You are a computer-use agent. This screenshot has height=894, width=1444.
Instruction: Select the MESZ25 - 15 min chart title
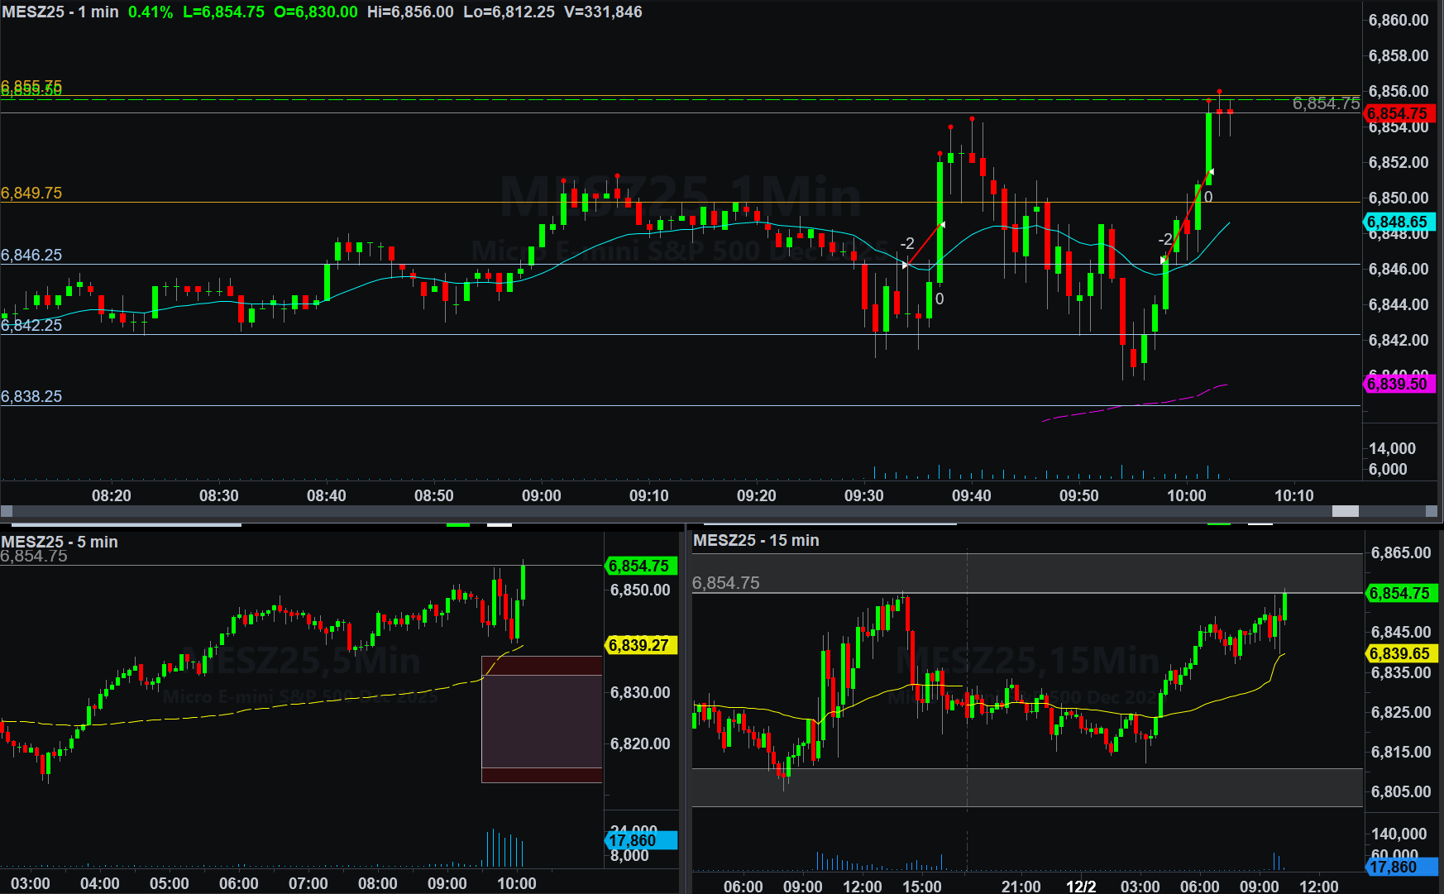(x=756, y=540)
